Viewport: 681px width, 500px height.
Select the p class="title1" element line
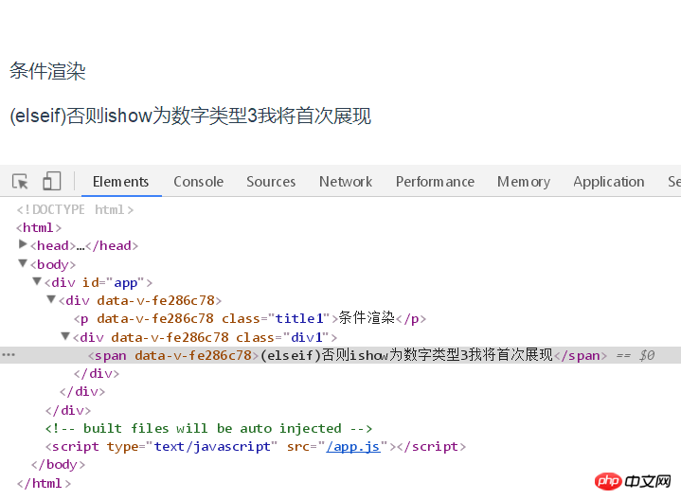pos(250,318)
